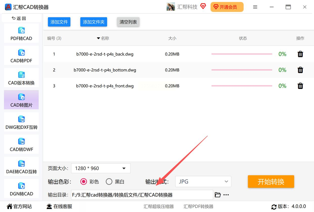This screenshot has height=212, width=314.
Task: Open the CAD版本转换 sidebar icon
Action: (x=21, y=75)
